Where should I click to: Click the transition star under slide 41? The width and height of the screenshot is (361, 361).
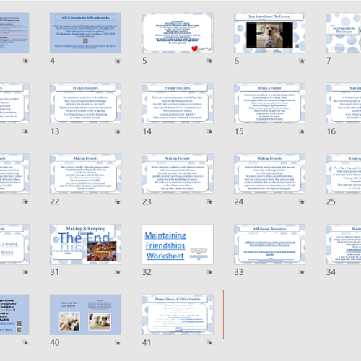pos(209,342)
